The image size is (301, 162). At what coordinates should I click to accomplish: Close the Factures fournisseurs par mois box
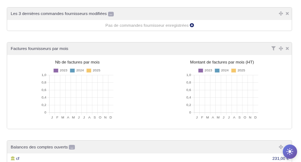coord(287,49)
